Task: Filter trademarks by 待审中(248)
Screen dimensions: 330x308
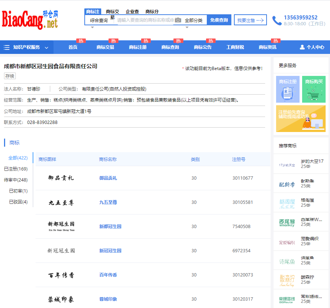Action: pos(16,180)
